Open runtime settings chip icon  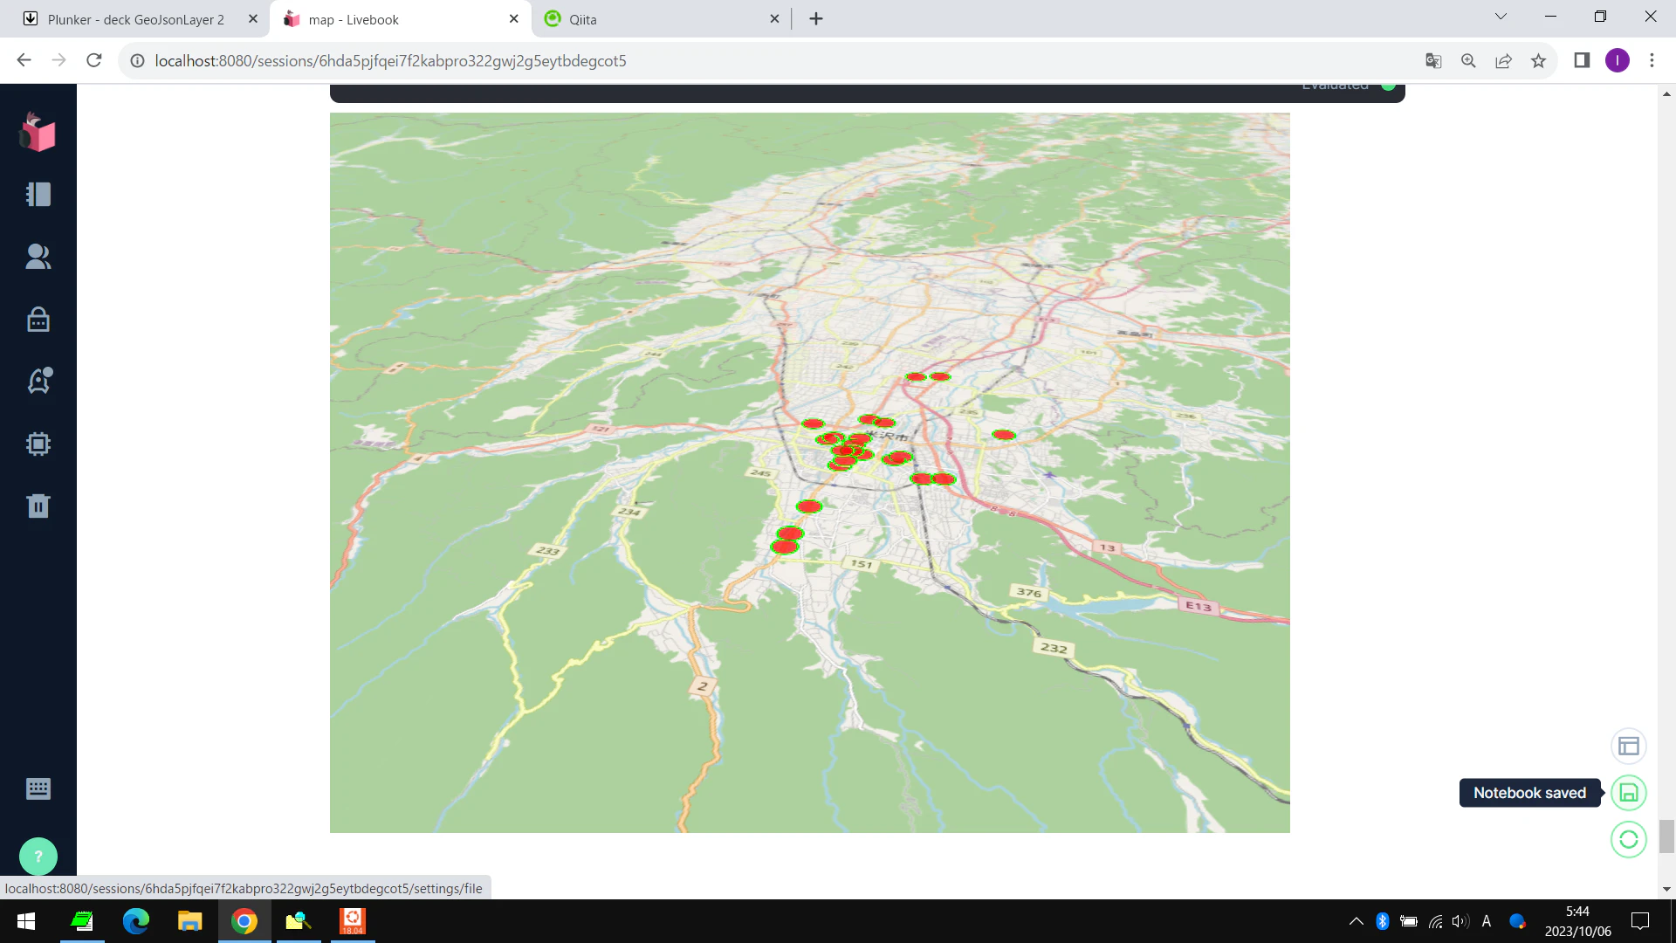[x=38, y=444]
